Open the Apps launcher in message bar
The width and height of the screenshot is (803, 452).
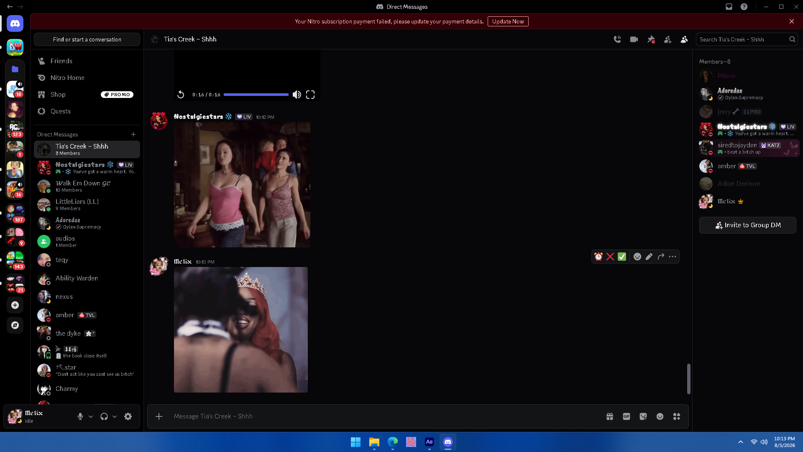pyautogui.click(x=677, y=416)
